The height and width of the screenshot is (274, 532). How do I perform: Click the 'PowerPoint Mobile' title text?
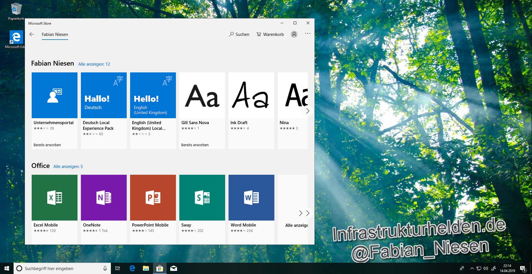click(150, 225)
